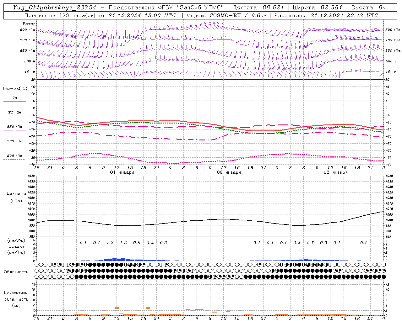
Task: Click the Давление pressure panel label
Action: pyautogui.click(x=16, y=194)
